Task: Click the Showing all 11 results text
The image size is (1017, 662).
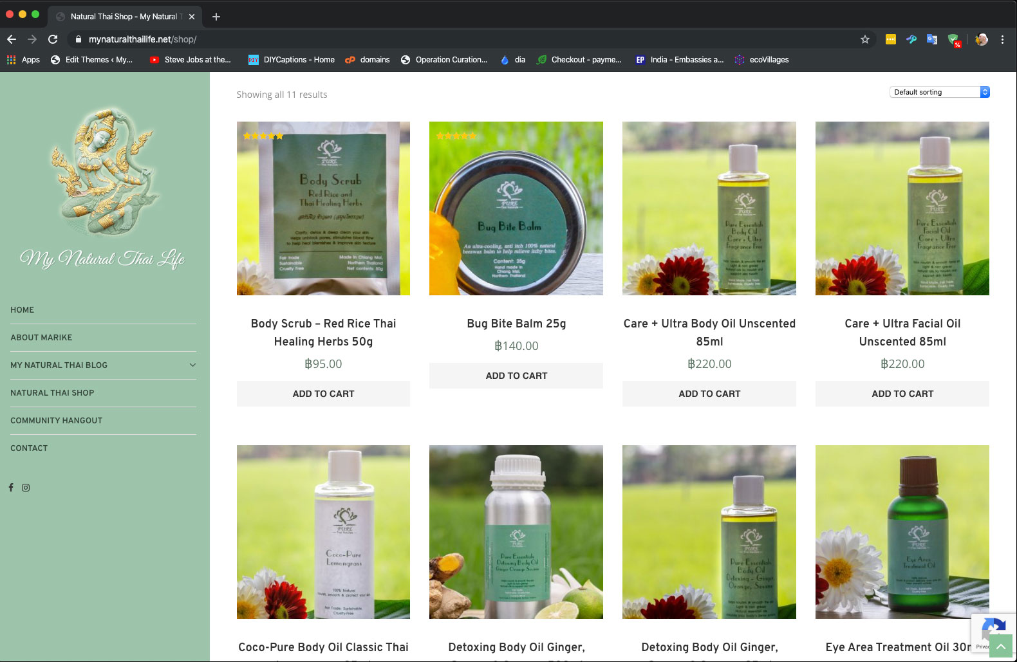Action: pyautogui.click(x=282, y=95)
